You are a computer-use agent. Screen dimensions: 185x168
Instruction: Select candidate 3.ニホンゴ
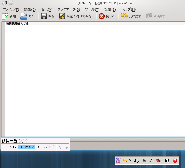(45, 147)
